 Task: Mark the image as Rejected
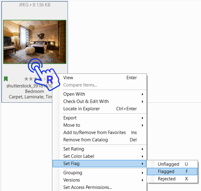(x=167, y=179)
